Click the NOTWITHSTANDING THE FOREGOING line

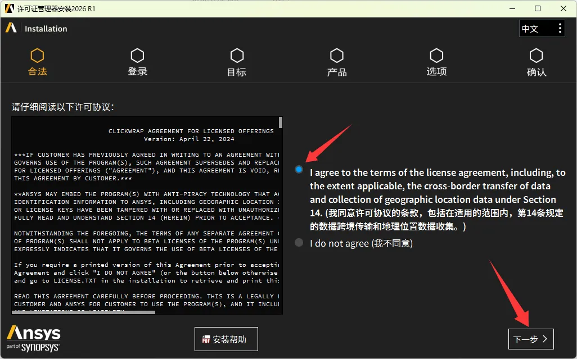point(146,233)
